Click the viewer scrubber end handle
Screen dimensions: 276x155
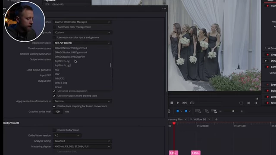(x=257, y=99)
